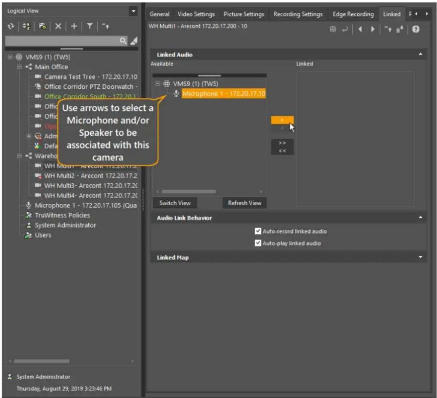The height and width of the screenshot is (398, 437).
Task: Add a new item with the plus icon
Action: click(x=74, y=26)
